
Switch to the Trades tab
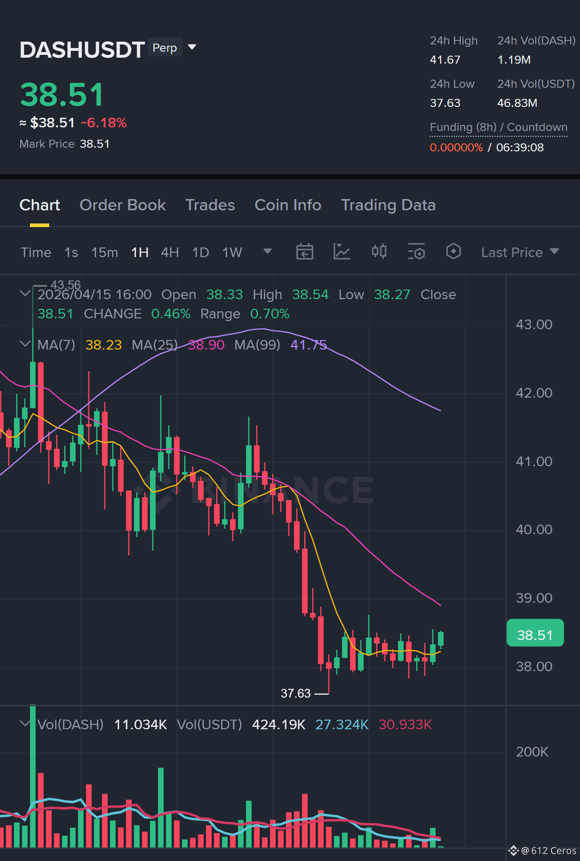pos(210,205)
